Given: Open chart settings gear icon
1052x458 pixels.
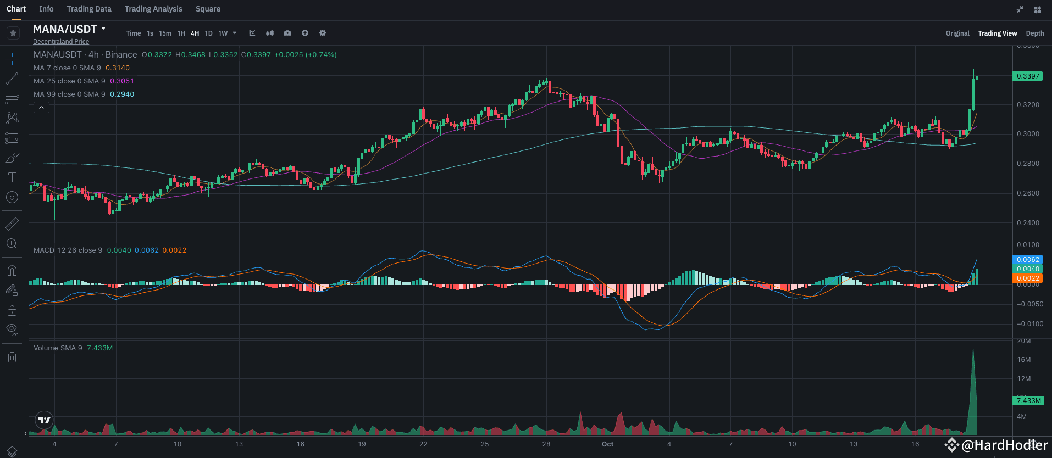Looking at the screenshot, I should coord(323,33).
